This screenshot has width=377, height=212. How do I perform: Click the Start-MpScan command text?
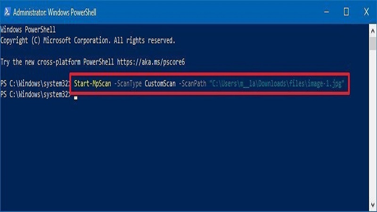[x=92, y=83]
